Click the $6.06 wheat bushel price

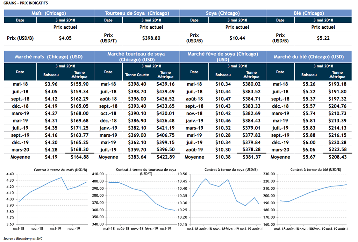pos(309,150)
